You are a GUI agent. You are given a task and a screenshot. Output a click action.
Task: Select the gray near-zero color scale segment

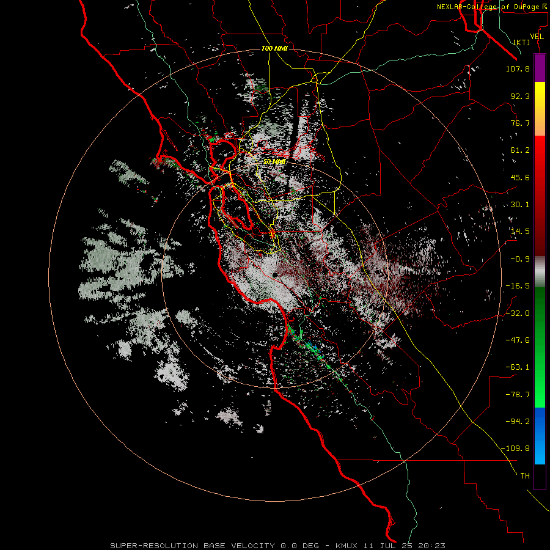click(540, 272)
